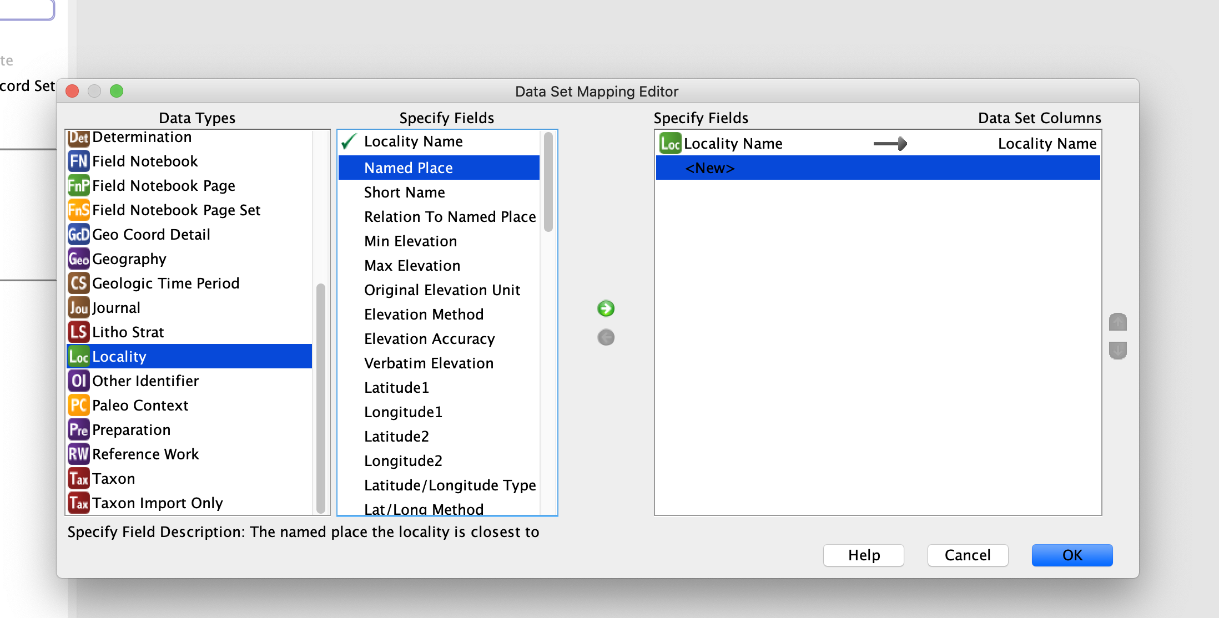Screen dimensions: 1219x618
Task: Select the Verbatim Elevation field
Action: pyautogui.click(x=429, y=363)
